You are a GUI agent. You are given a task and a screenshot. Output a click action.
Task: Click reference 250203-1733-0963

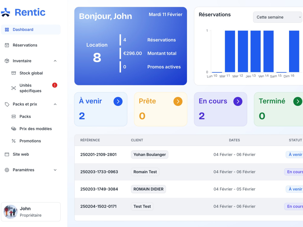click(99, 172)
